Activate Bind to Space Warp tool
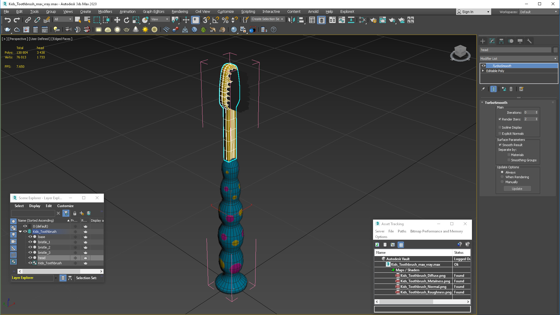Image resolution: width=560 pixels, height=315 pixels. 47,20
